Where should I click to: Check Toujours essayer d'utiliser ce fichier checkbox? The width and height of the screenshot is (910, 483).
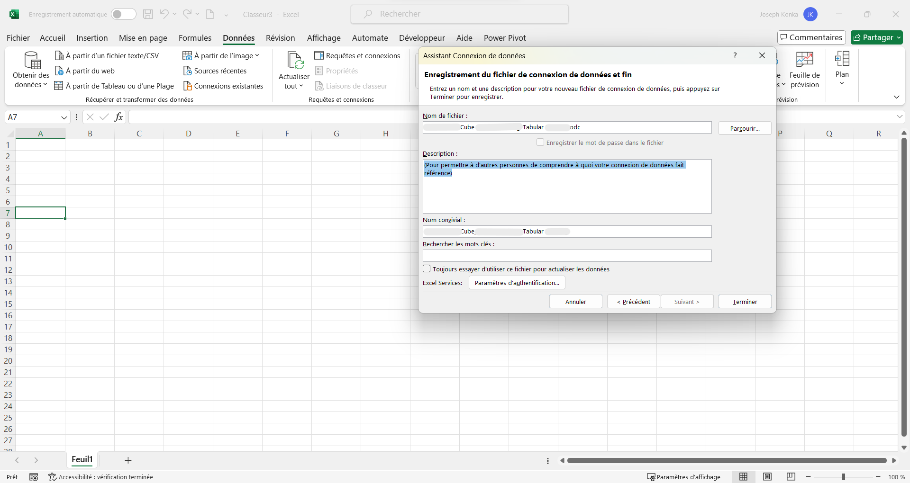[427, 269]
